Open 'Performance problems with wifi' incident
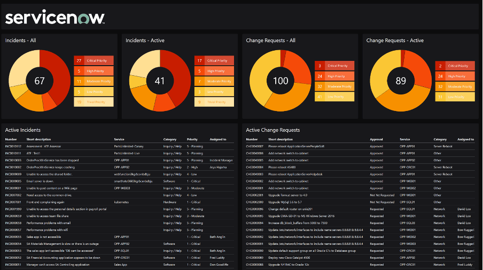 pos(47,230)
